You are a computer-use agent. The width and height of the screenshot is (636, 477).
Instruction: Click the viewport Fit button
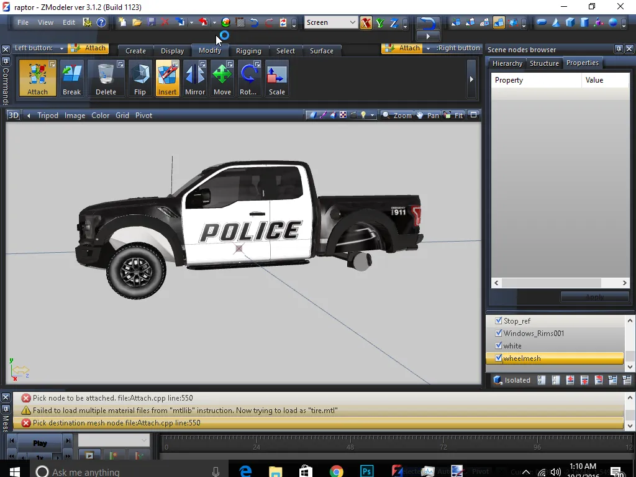click(x=455, y=116)
